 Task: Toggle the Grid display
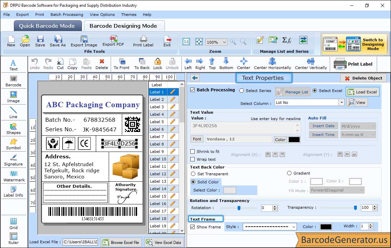click(x=14, y=224)
